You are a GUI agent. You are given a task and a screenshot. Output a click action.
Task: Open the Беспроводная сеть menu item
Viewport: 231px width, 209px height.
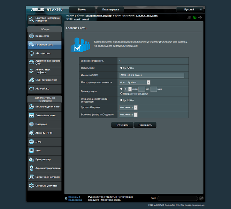pyautogui.click(x=45, y=107)
